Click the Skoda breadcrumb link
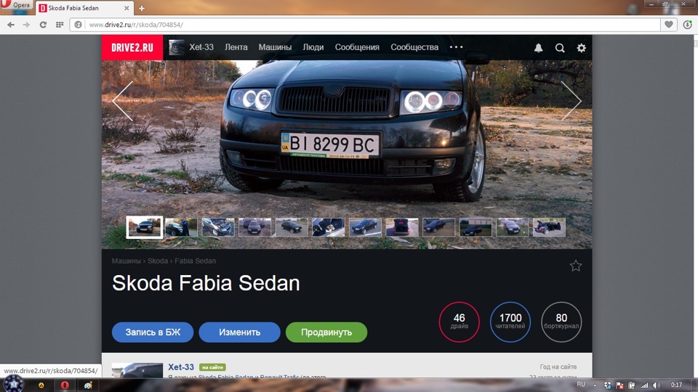The height and width of the screenshot is (392, 698). tap(158, 261)
